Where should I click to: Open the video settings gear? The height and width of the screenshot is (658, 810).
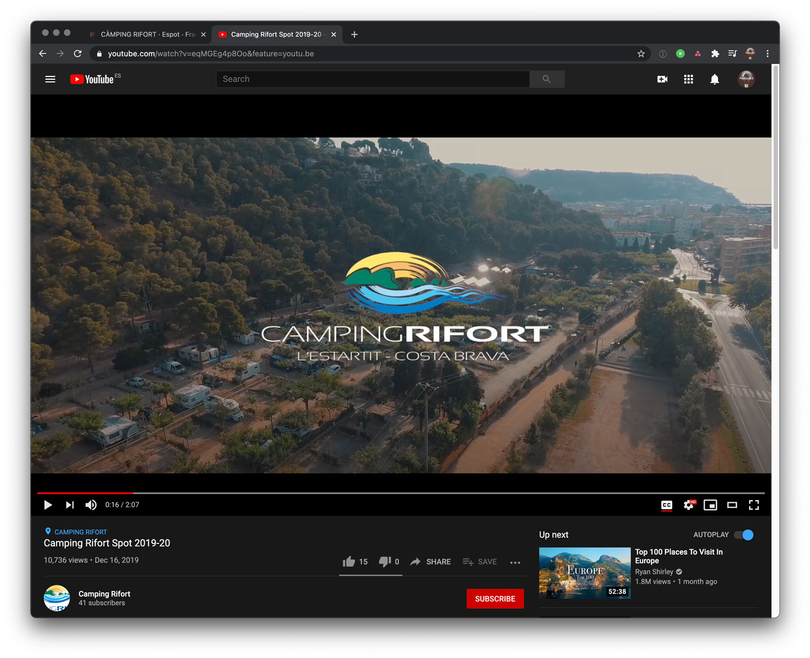689,505
